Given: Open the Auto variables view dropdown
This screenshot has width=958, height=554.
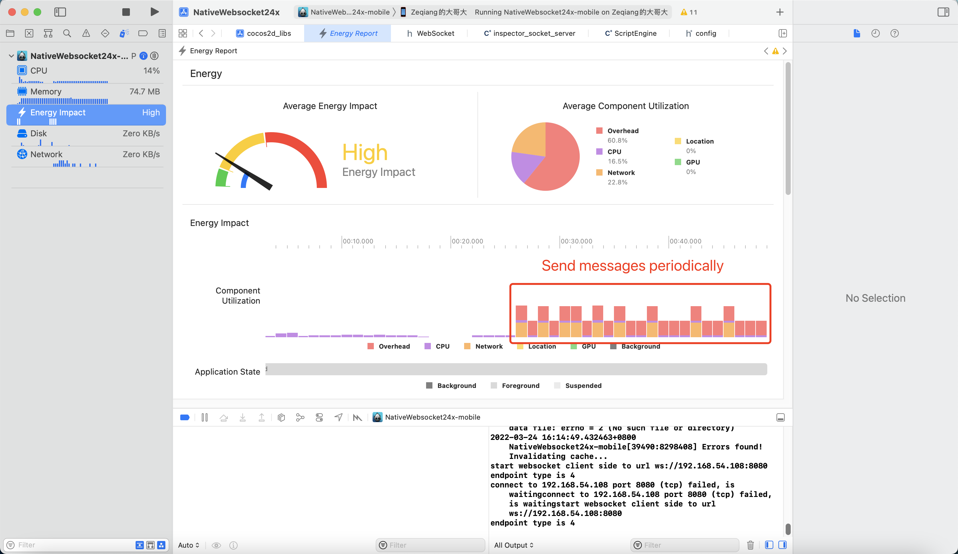Looking at the screenshot, I should (188, 545).
